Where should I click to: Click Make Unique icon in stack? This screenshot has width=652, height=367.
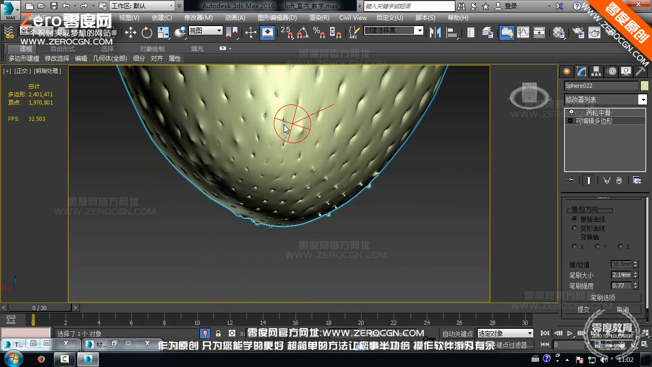click(607, 180)
